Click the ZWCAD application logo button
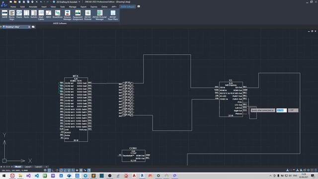The image size is (318, 179). (x=3, y=3)
